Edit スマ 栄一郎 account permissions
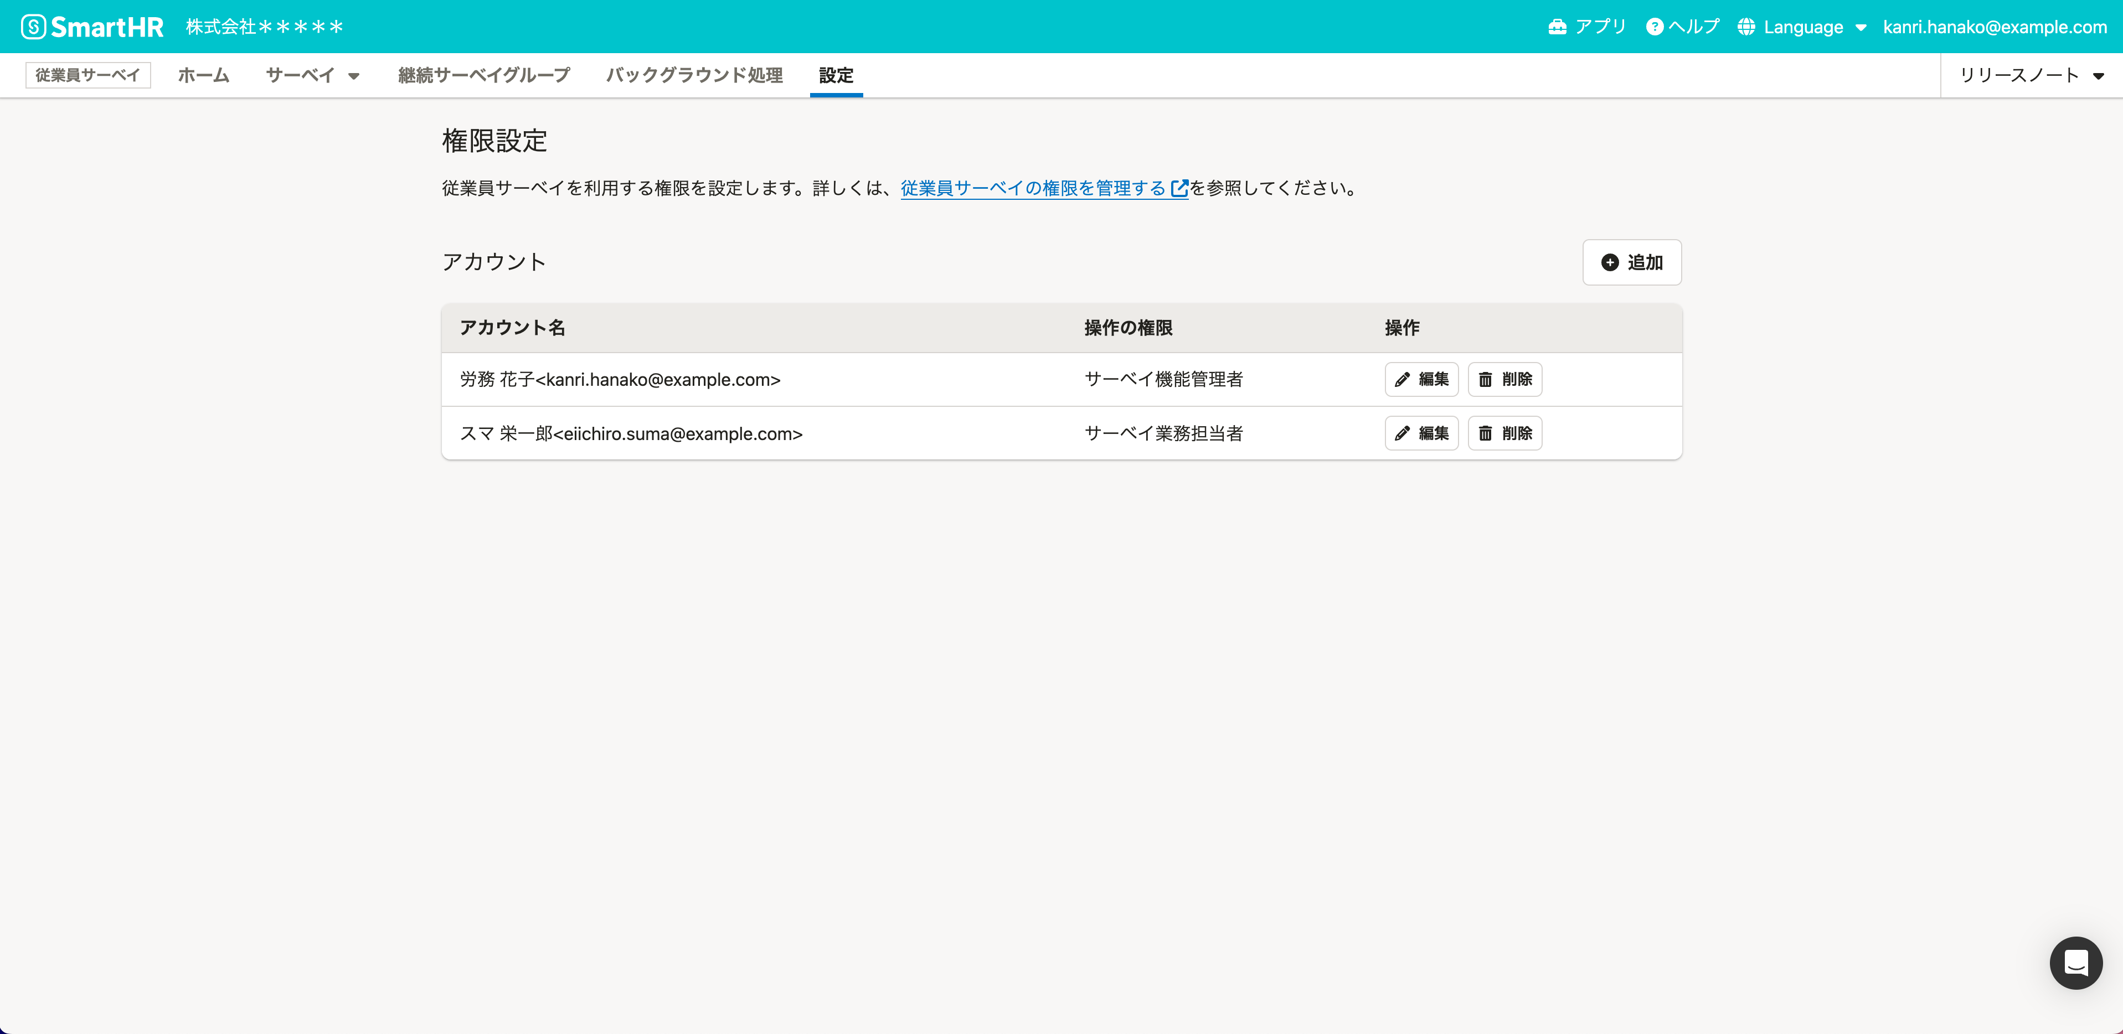The height and width of the screenshot is (1034, 2123). [x=1421, y=432]
